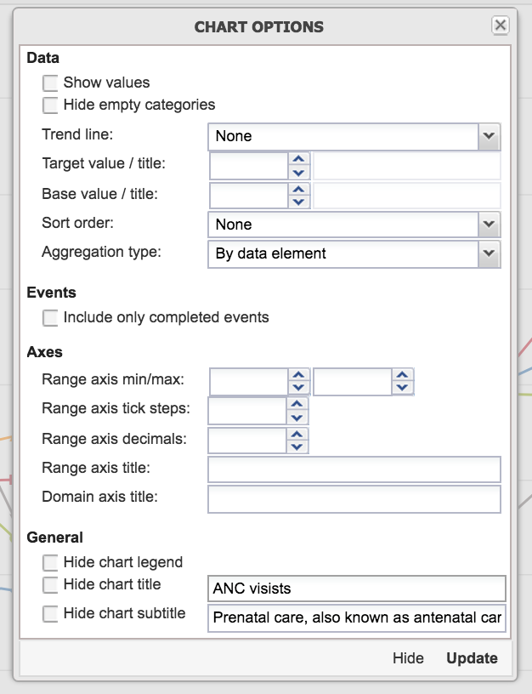Focus the Domain axis title field
This screenshot has width=532, height=694.
click(354, 499)
